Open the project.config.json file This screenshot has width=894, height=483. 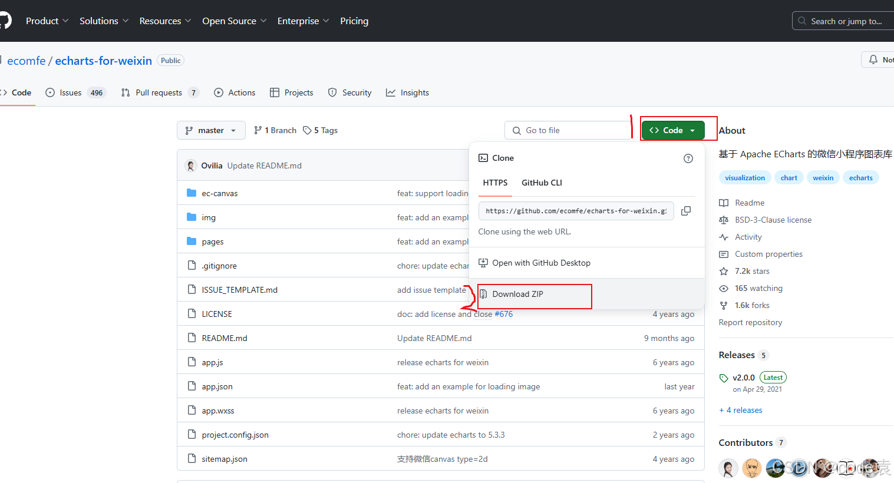(235, 435)
